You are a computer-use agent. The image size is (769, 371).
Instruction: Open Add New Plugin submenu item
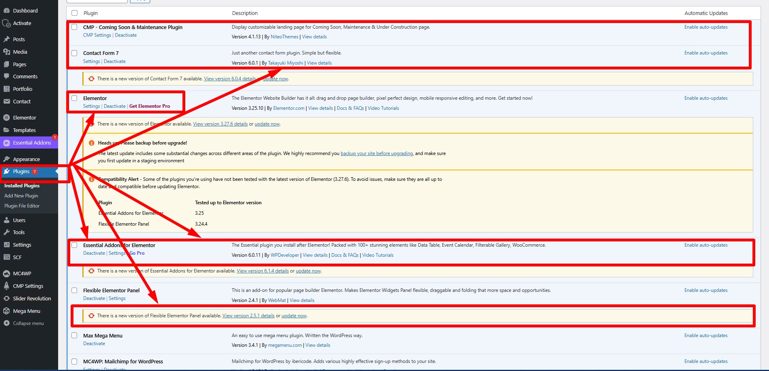tap(21, 196)
